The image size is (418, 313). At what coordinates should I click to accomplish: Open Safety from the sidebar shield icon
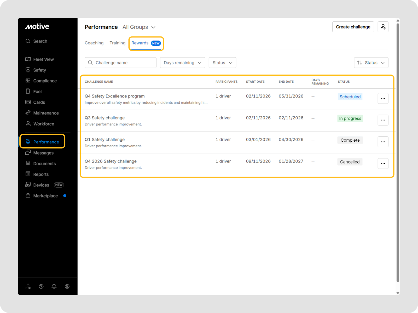pyautogui.click(x=28, y=70)
